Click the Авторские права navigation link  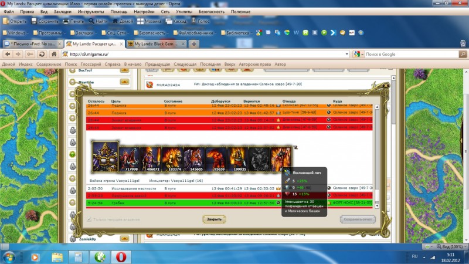click(255, 65)
